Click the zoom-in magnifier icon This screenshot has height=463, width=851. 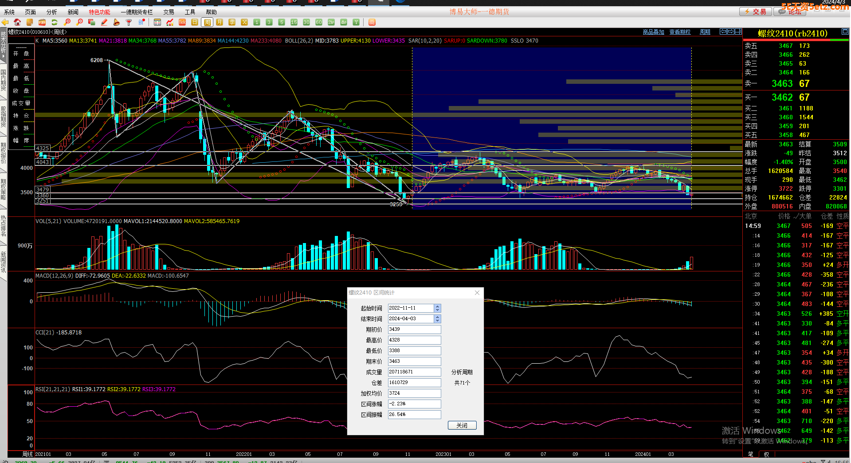coord(67,22)
